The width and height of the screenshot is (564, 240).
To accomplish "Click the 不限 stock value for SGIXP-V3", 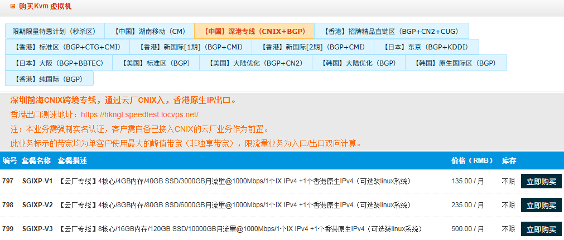I will pyautogui.click(x=509, y=229).
